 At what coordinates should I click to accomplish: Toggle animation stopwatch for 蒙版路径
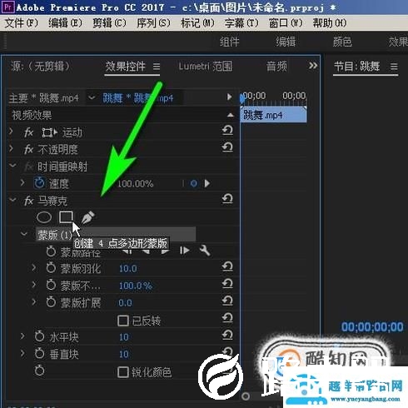pyautogui.click(x=51, y=251)
